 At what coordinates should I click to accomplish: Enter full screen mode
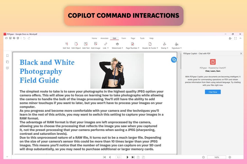(x=235, y=38)
